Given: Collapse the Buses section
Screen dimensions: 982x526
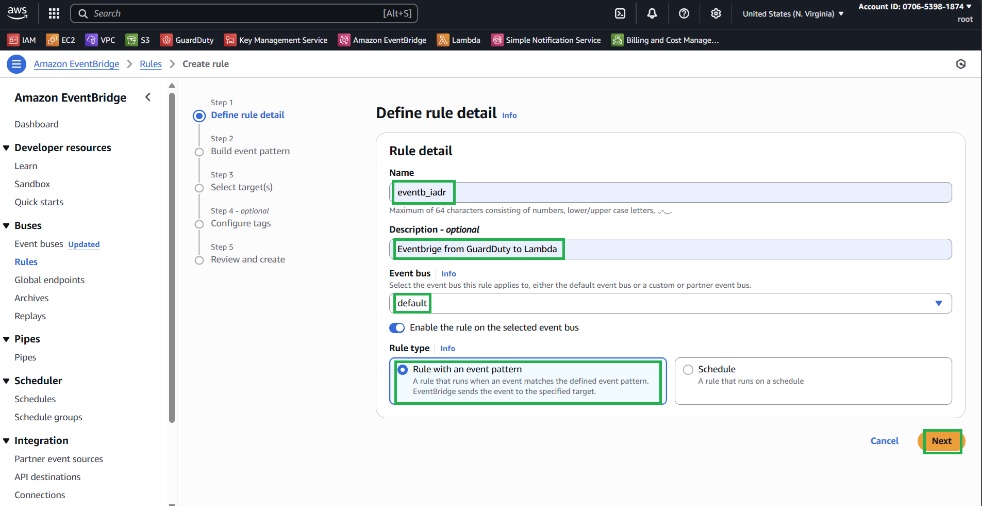Looking at the screenshot, I should [6, 226].
